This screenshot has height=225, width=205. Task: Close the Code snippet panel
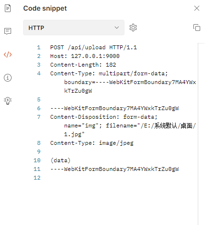tap(197, 8)
